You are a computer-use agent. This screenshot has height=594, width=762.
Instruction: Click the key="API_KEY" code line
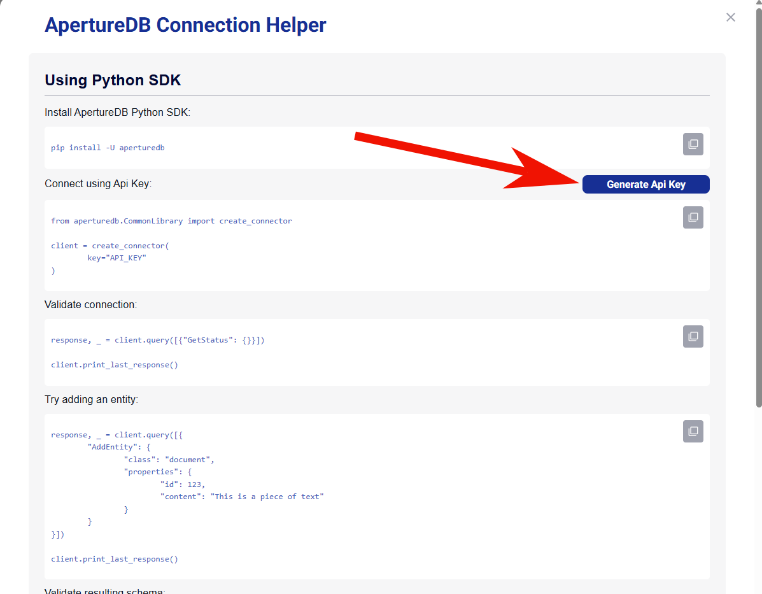[116, 258]
